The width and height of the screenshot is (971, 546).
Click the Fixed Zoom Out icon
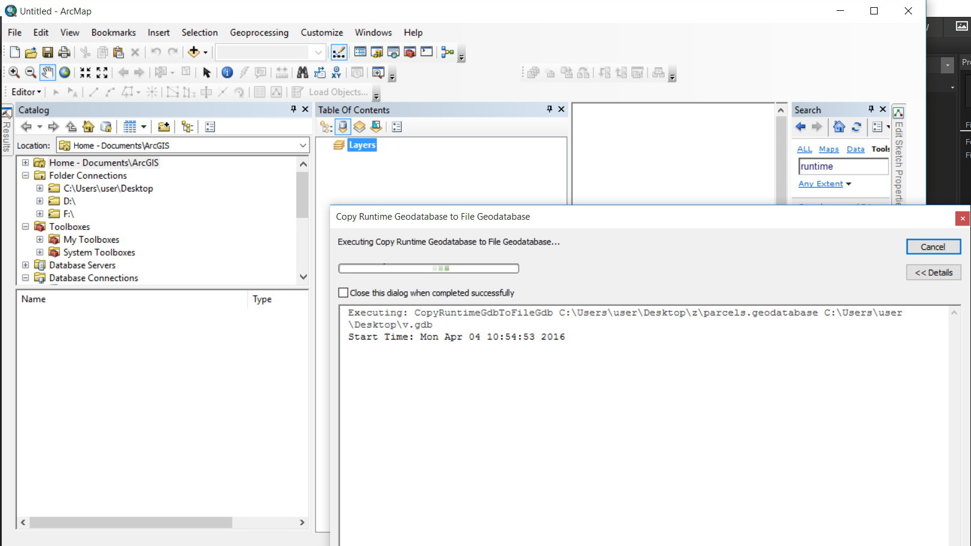(x=102, y=73)
